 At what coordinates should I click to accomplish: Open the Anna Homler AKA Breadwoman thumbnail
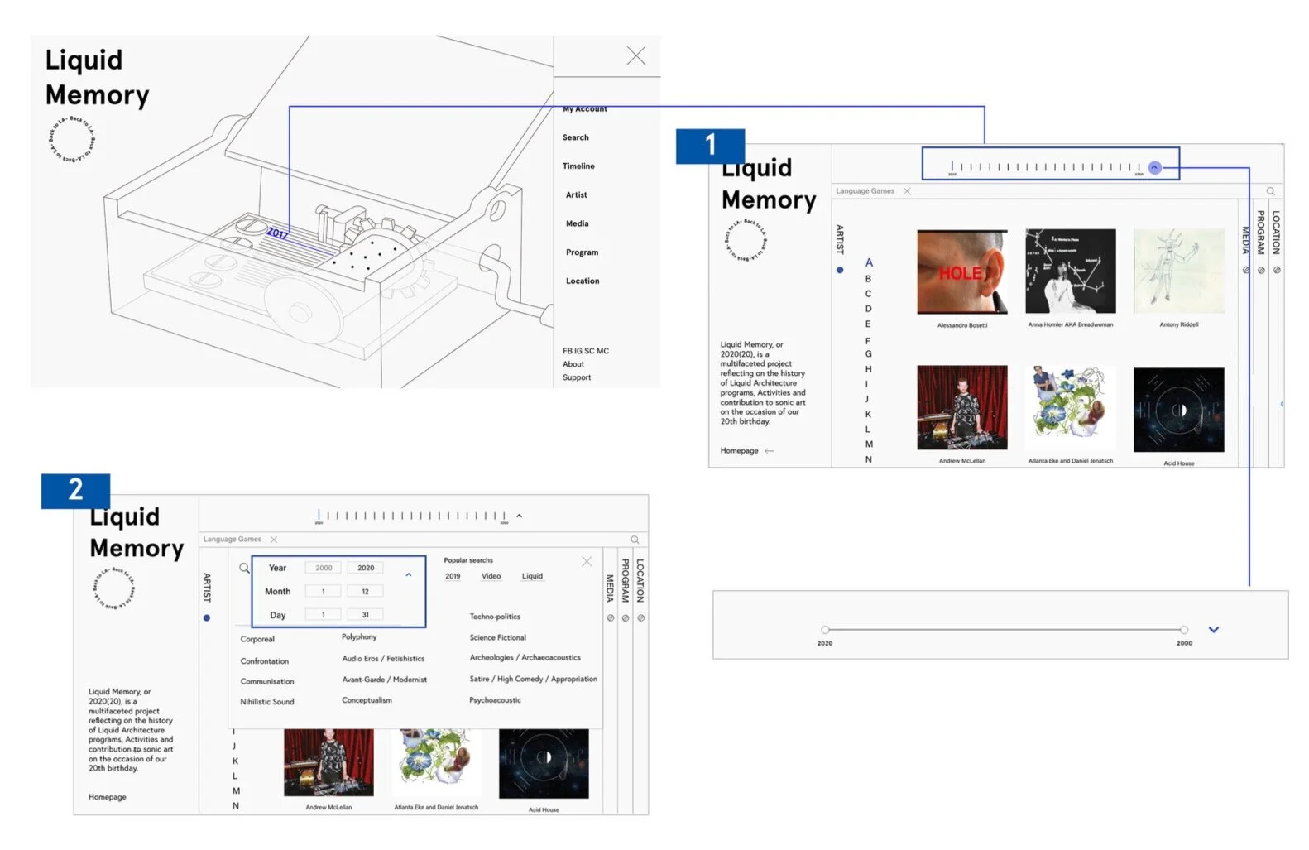pyautogui.click(x=1071, y=271)
